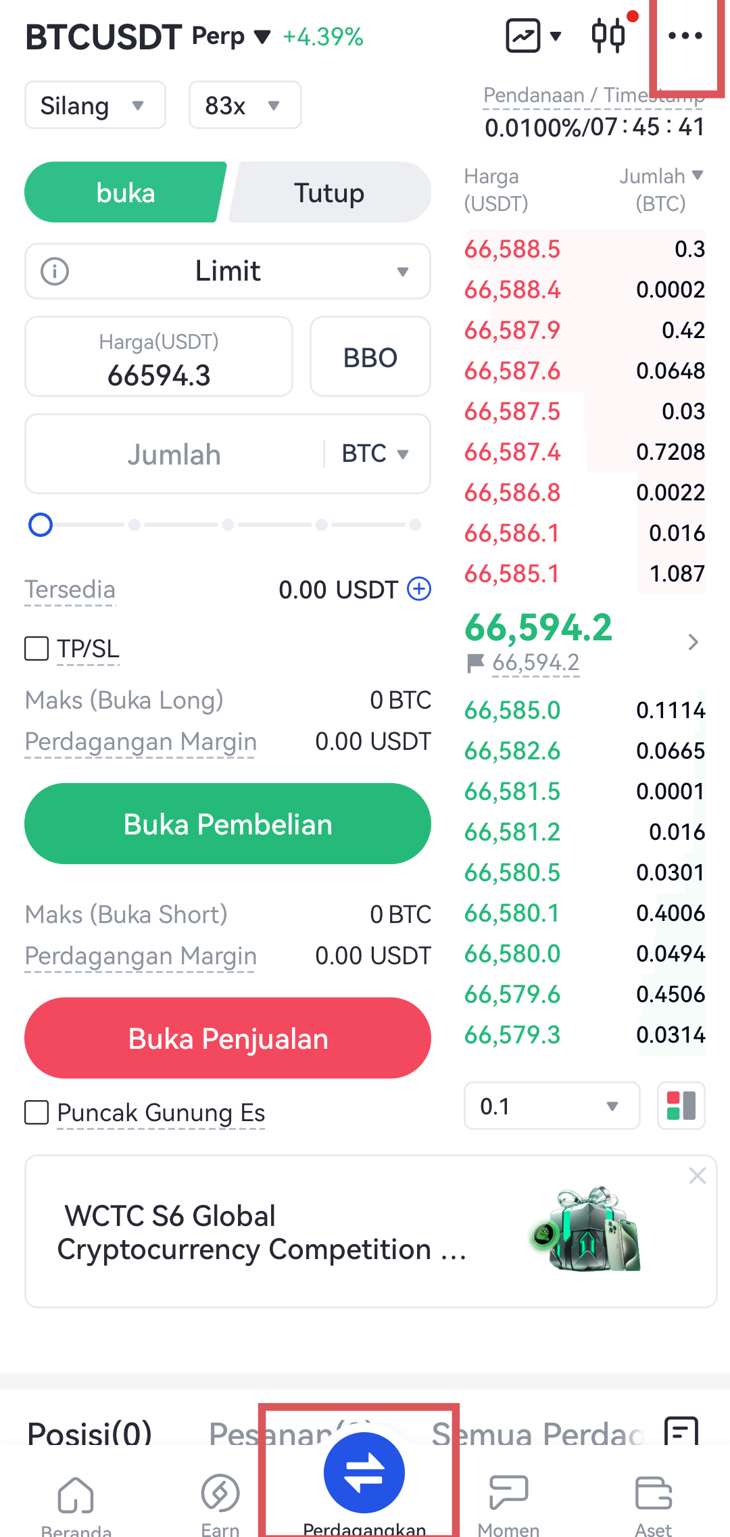Select the Posisi(0) tab

tap(90, 1434)
